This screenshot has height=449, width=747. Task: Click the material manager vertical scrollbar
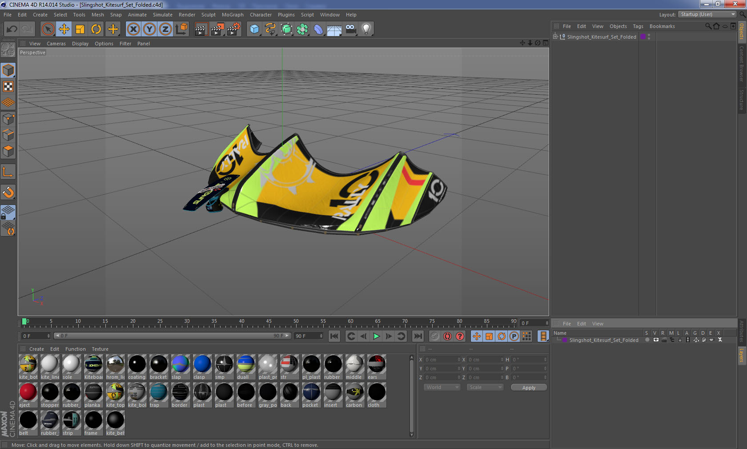412,396
